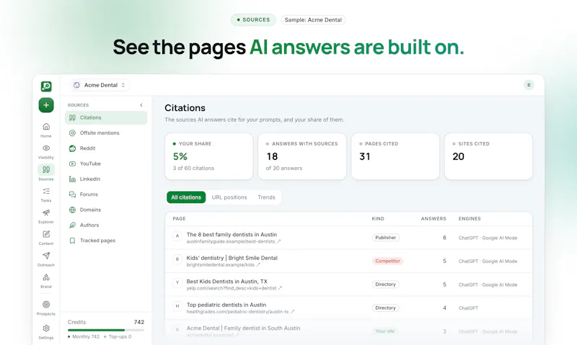This screenshot has width=577, height=345.
Task: Click the green plus create button
Action: point(46,105)
